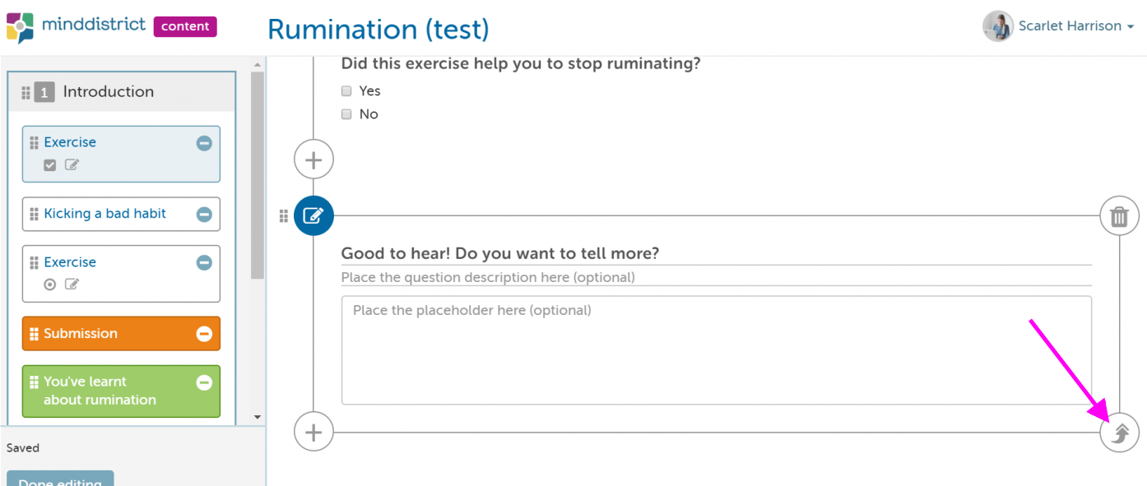
Task: Check the Yes checkbox
Action: pyautogui.click(x=346, y=91)
